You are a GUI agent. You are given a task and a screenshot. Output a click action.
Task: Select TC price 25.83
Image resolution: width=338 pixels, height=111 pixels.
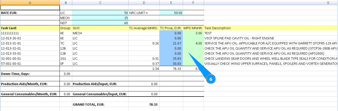[171, 58]
